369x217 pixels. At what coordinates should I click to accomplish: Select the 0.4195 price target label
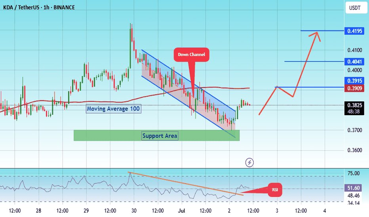tap(354, 31)
